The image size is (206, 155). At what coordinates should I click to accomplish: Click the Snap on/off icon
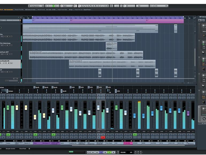pyautogui.click(x=125, y=6)
